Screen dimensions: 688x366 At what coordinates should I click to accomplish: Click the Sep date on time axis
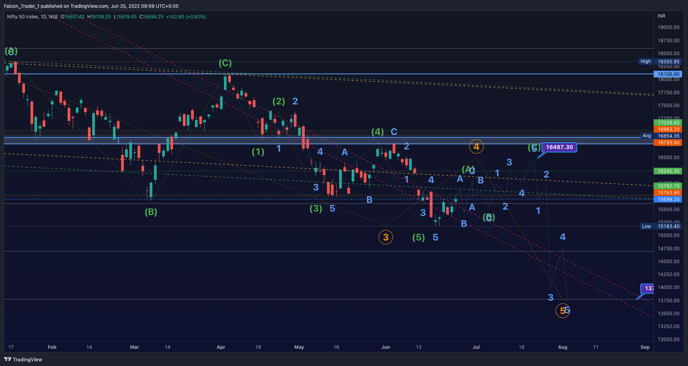pyautogui.click(x=645, y=347)
